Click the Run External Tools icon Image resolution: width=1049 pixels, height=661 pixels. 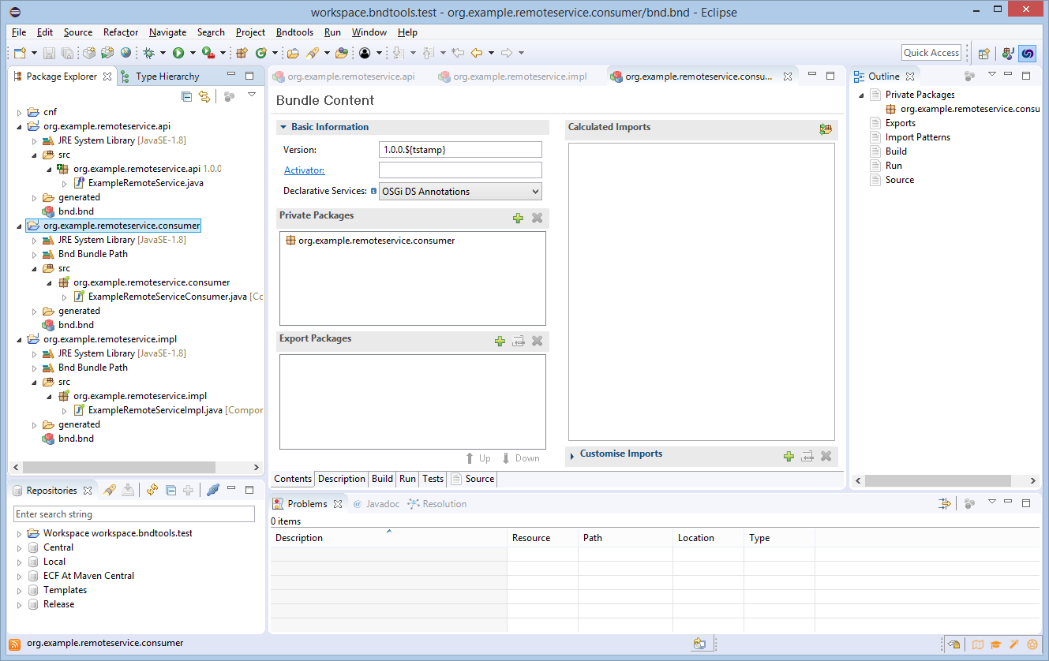[208, 53]
